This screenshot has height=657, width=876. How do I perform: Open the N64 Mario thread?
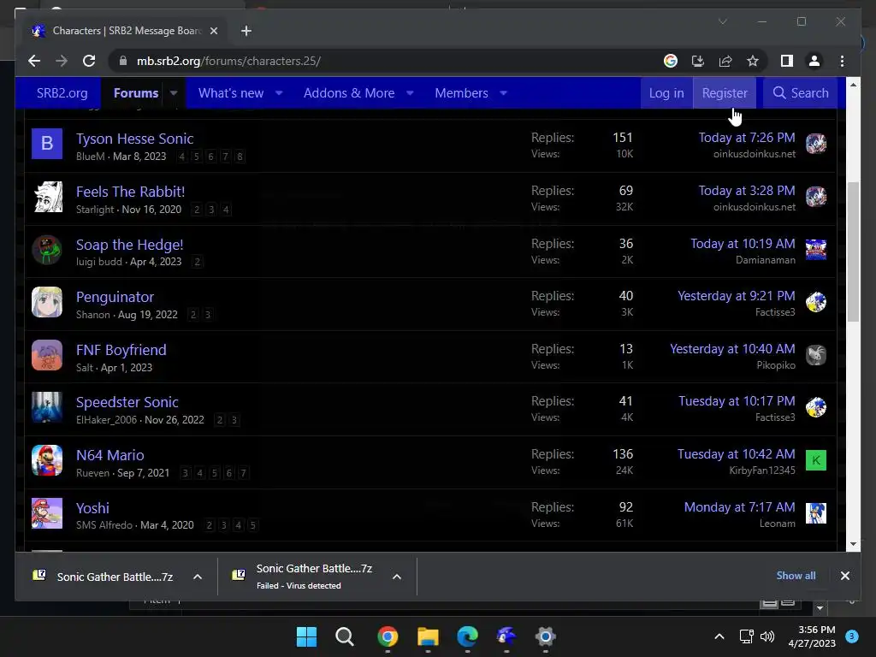(x=110, y=455)
